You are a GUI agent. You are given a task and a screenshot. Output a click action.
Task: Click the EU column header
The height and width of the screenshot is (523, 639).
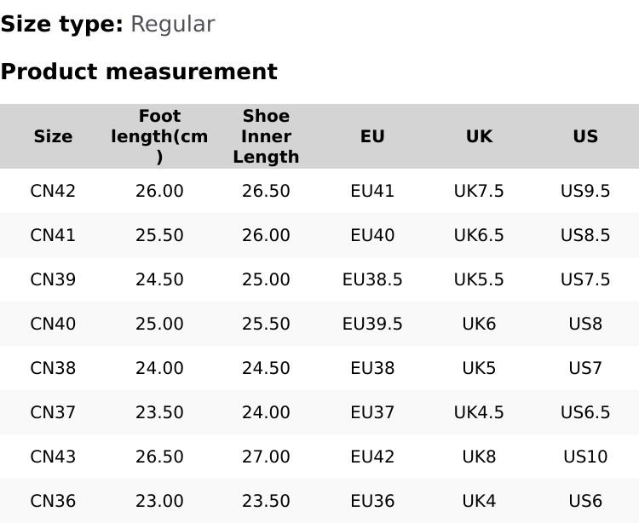[372, 136]
